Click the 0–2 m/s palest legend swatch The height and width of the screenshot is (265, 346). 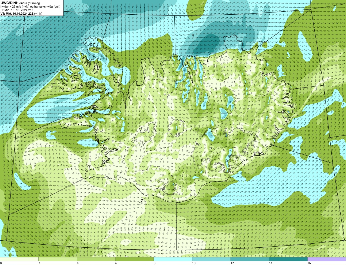[x=19, y=259]
